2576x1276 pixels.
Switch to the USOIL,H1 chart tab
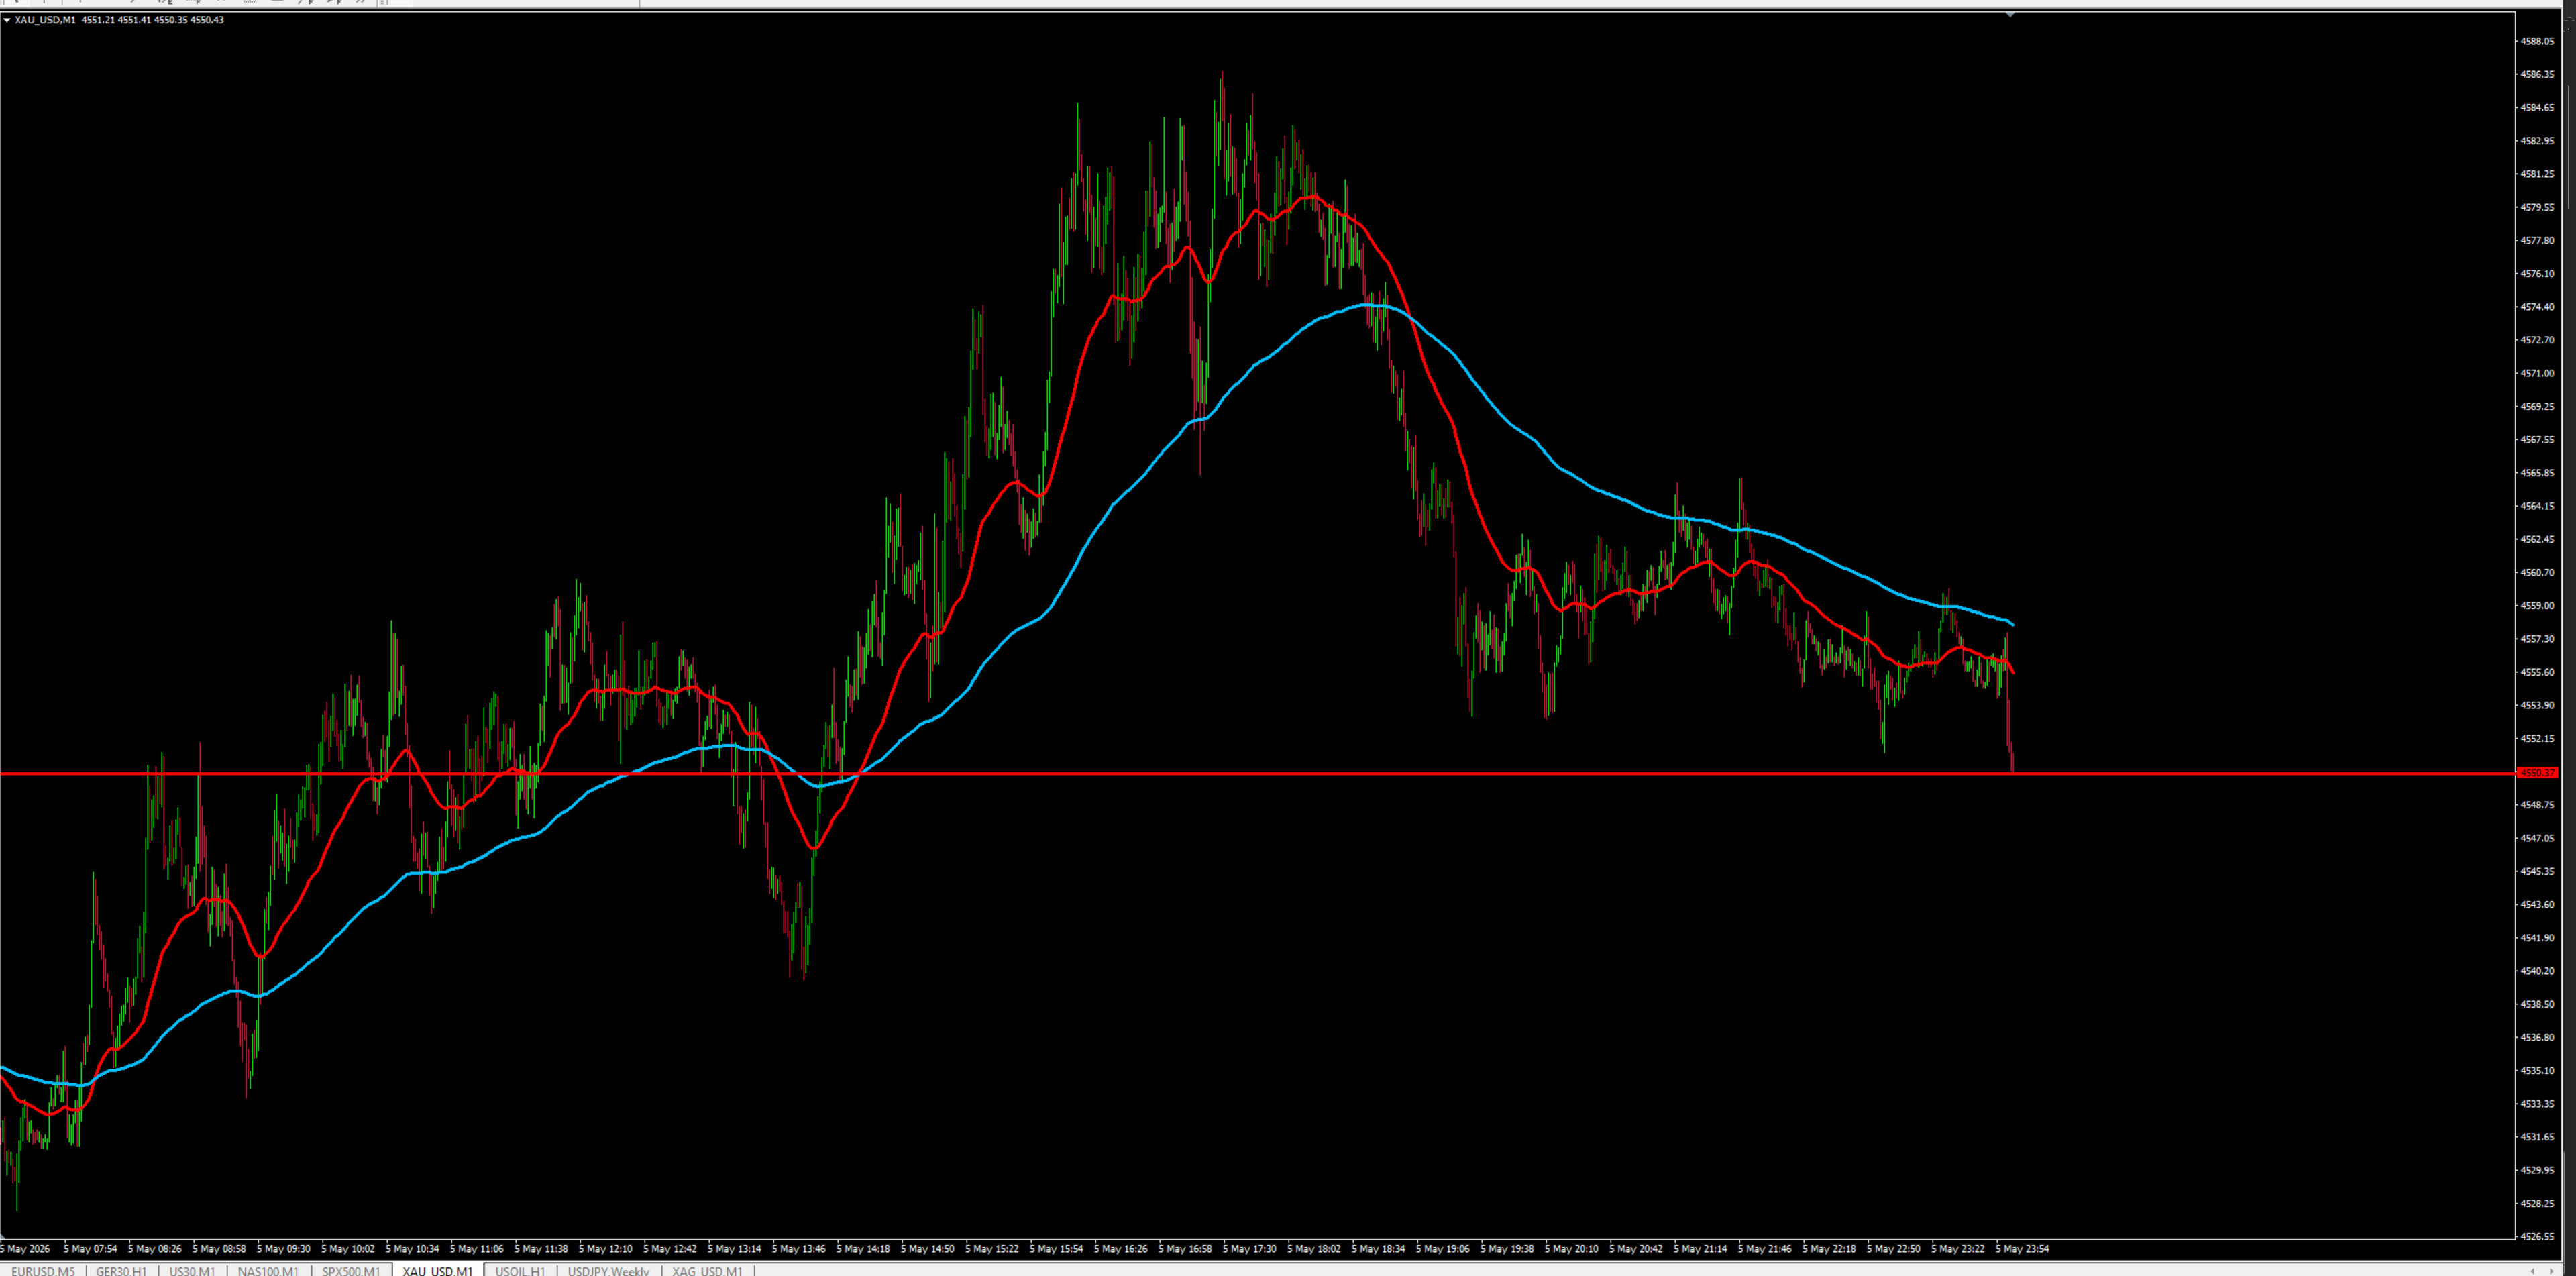(x=520, y=1271)
